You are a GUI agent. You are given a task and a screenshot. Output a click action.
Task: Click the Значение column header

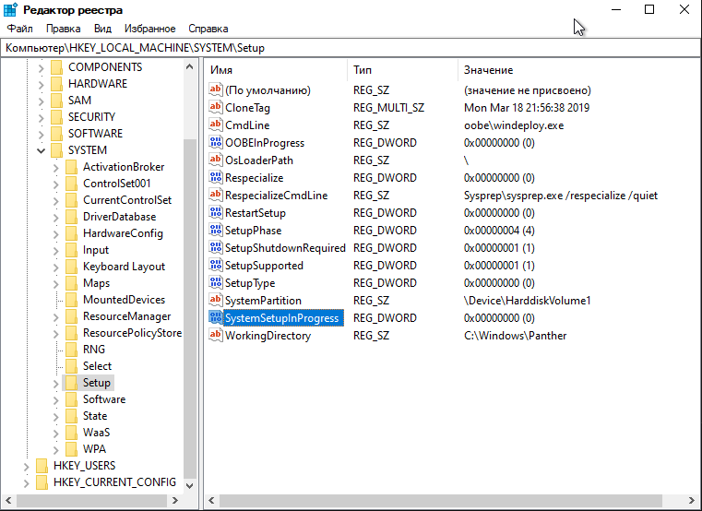pos(572,70)
